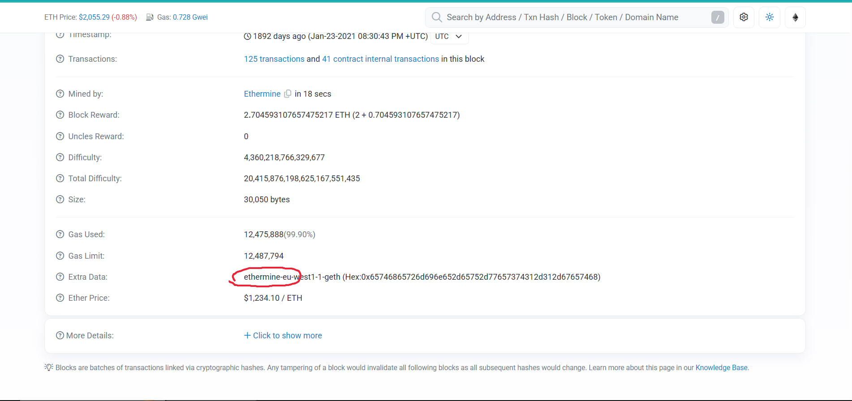Click the 0.728 Gwei gas price link
This screenshot has height=401, width=852.
[190, 17]
